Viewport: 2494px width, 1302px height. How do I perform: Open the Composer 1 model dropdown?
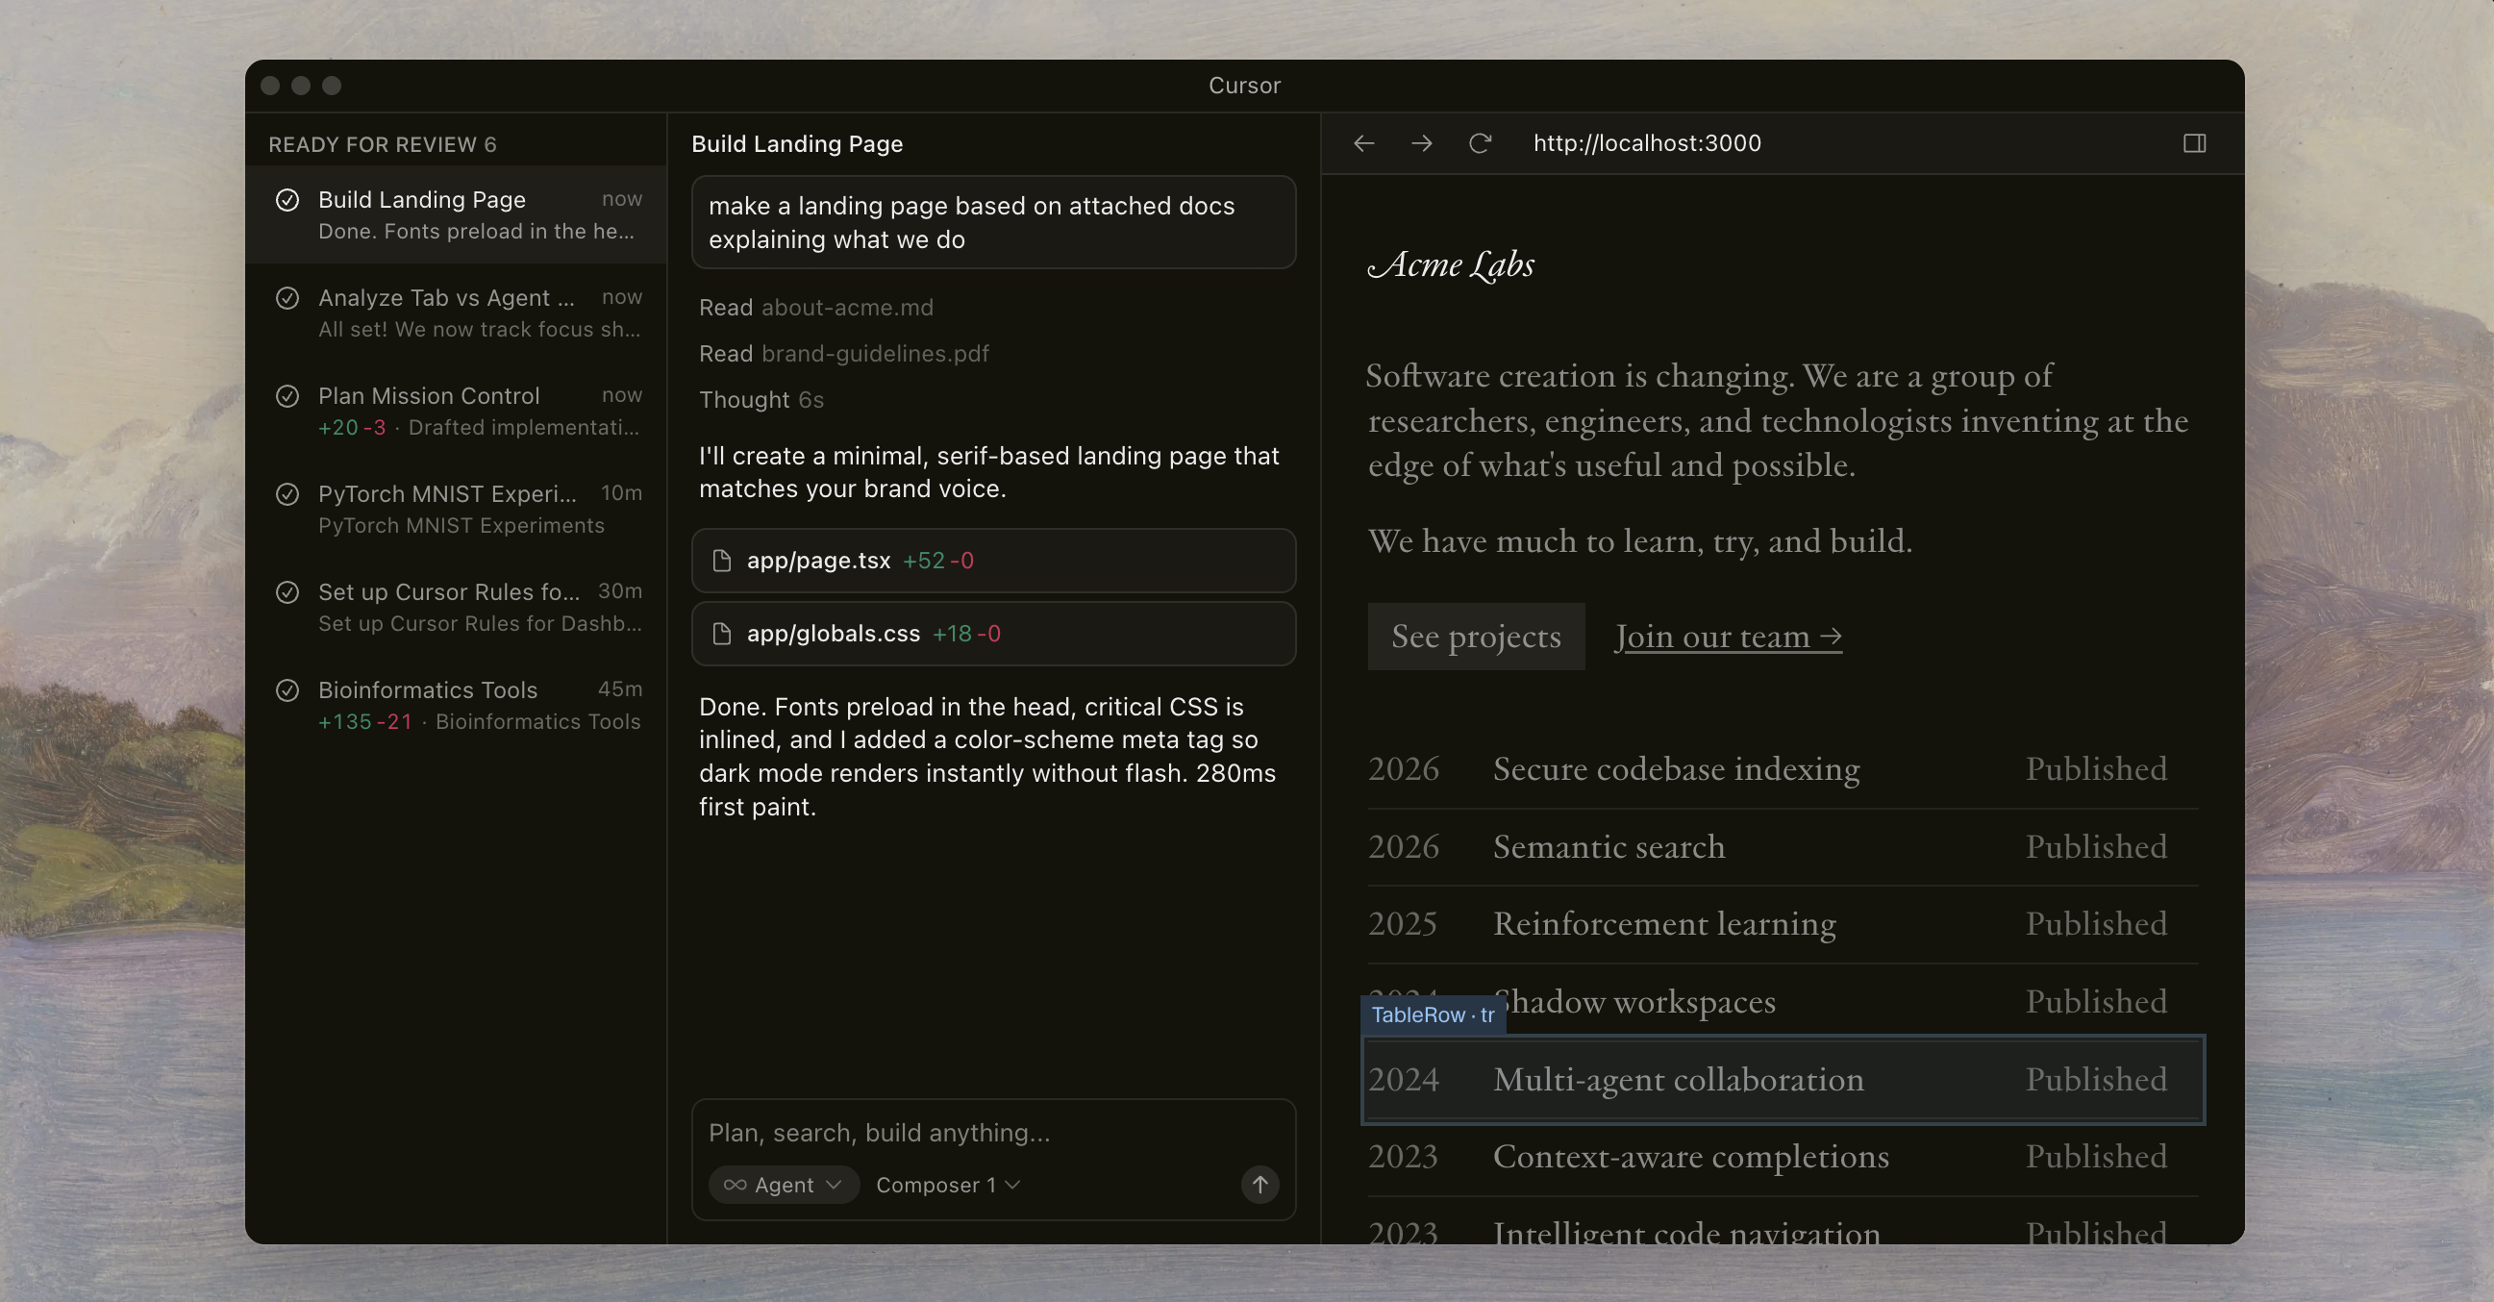[948, 1185]
